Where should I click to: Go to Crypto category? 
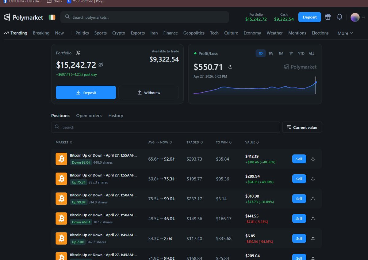tap(119, 33)
